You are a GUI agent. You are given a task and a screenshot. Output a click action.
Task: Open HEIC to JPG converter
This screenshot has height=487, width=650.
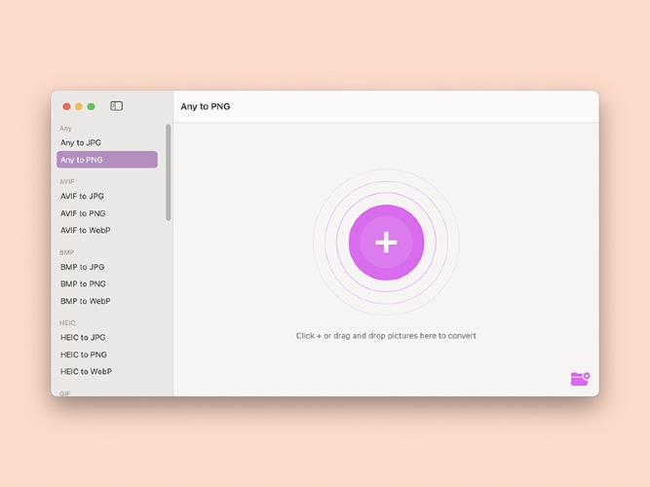(x=83, y=337)
